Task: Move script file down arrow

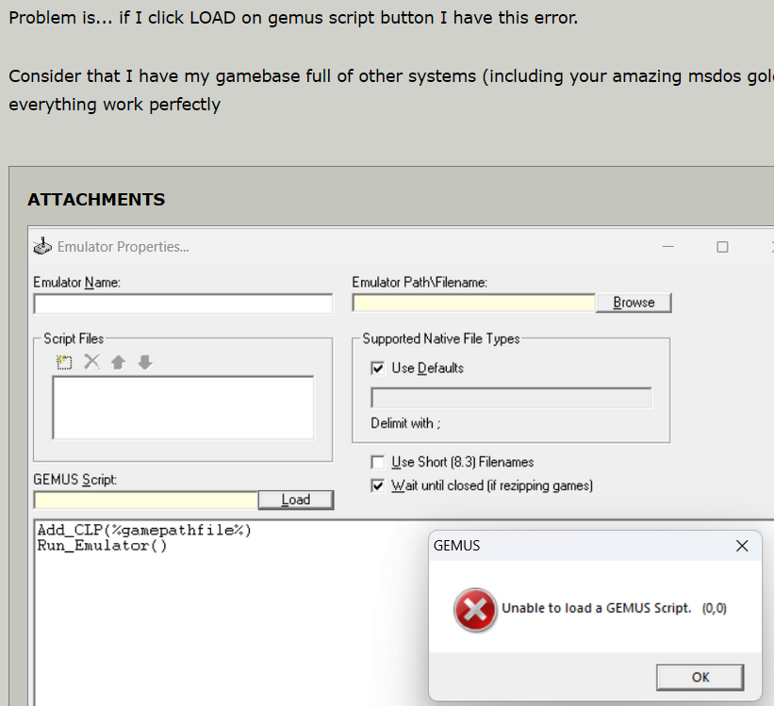Action: point(145,362)
